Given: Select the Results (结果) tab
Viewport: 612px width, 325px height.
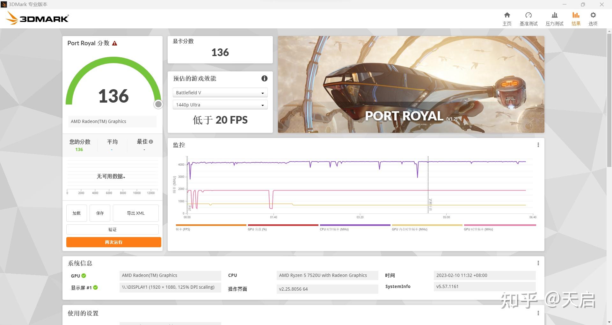Looking at the screenshot, I should [576, 19].
